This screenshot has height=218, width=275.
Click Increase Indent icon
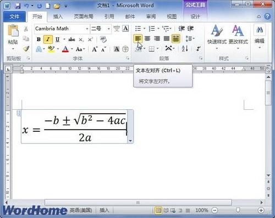[190, 29]
